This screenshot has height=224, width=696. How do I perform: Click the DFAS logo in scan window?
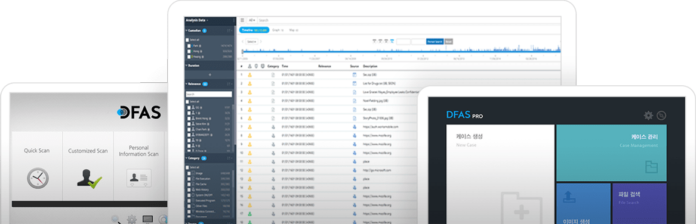tap(139, 112)
